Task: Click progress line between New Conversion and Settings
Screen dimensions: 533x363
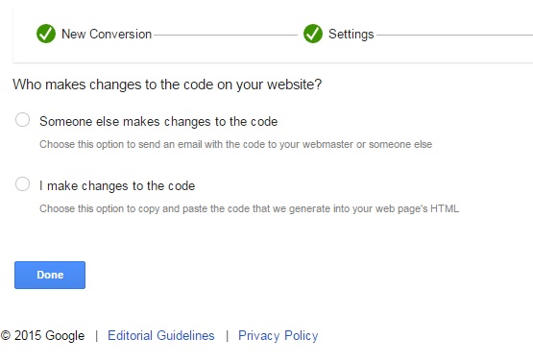Action: click(x=226, y=35)
